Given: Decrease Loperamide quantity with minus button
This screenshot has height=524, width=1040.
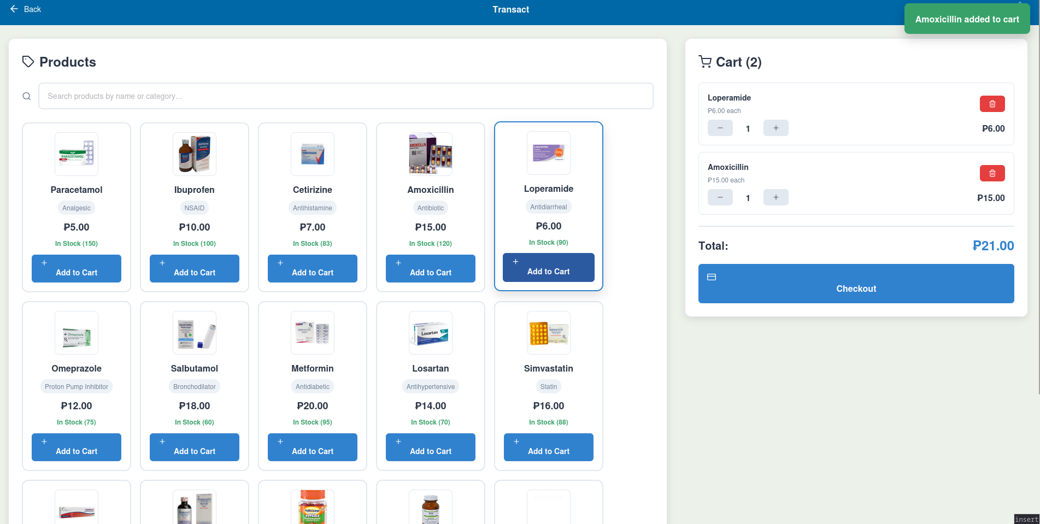Looking at the screenshot, I should coord(720,128).
